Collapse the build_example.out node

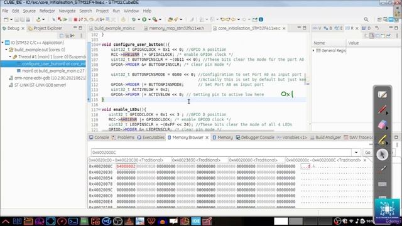click(x=6, y=50)
